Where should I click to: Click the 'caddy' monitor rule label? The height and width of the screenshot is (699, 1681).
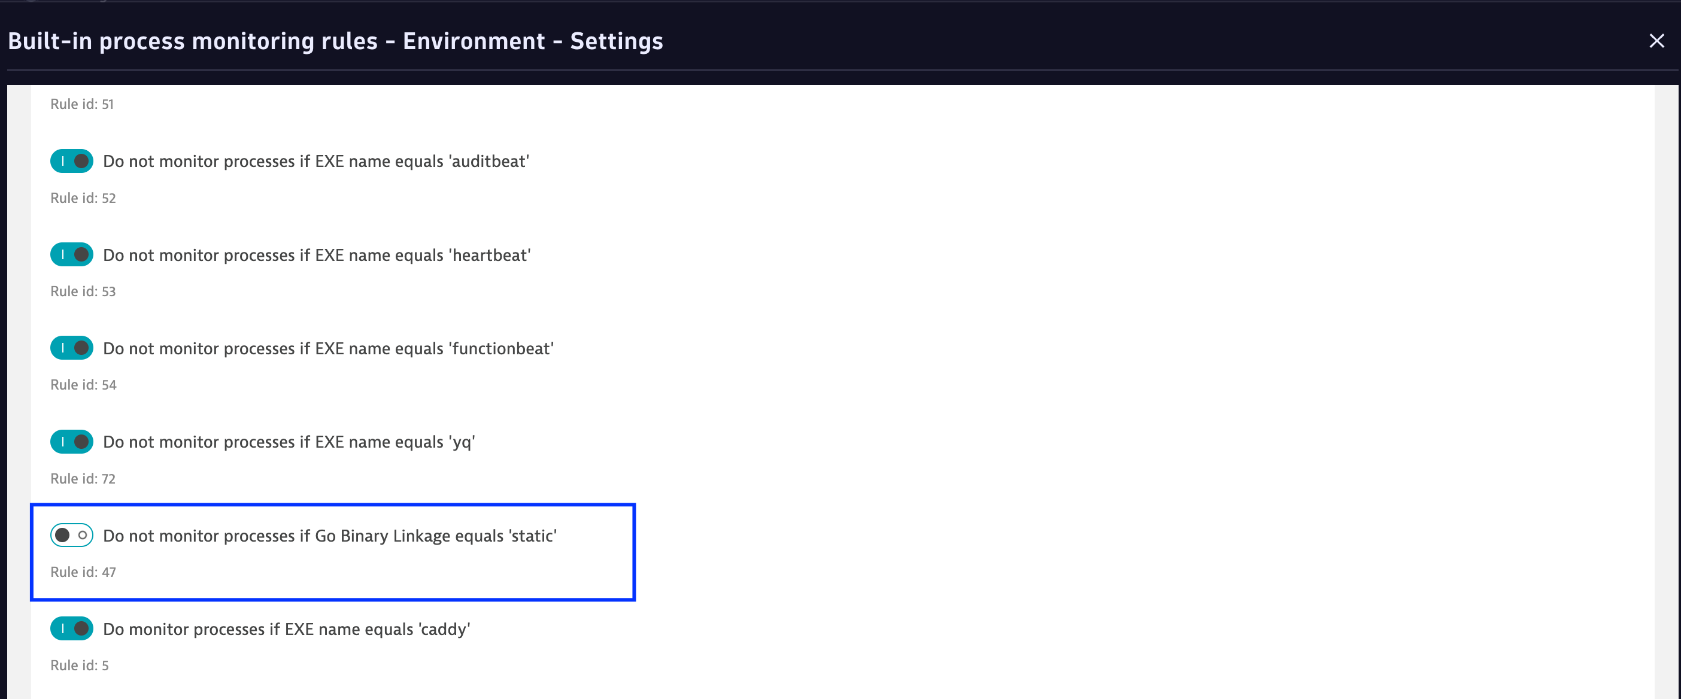click(x=287, y=629)
